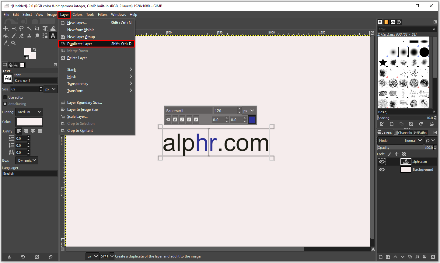The width and height of the screenshot is (440, 263).
Task: Toggle lock position and size icon
Action: (x=396, y=154)
